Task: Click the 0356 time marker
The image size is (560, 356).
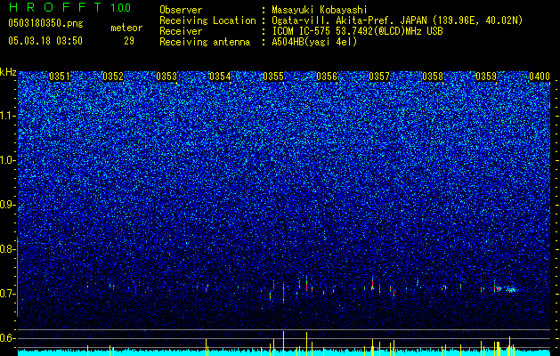Action: (x=327, y=77)
